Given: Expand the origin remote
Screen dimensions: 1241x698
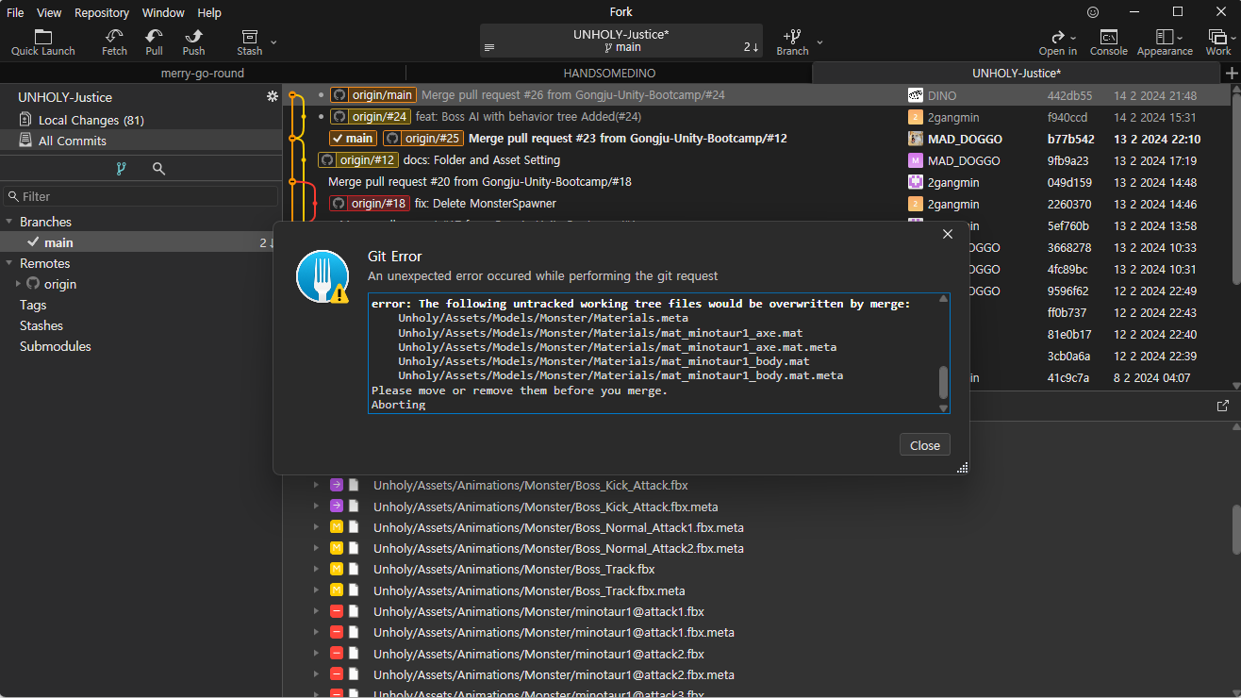Looking at the screenshot, I should (18, 284).
